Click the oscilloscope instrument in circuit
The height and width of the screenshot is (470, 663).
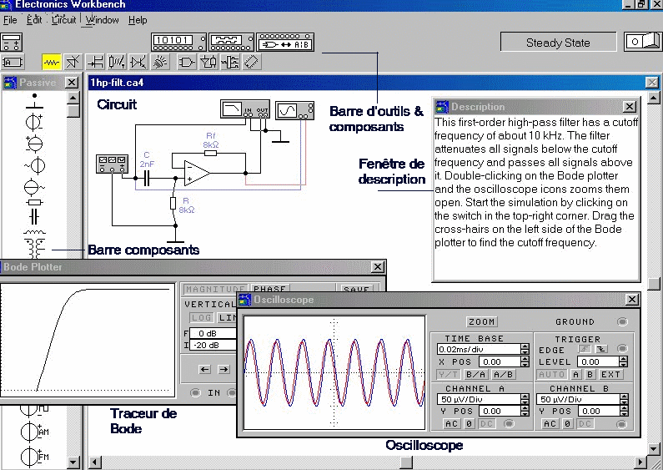click(x=294, y=110)
